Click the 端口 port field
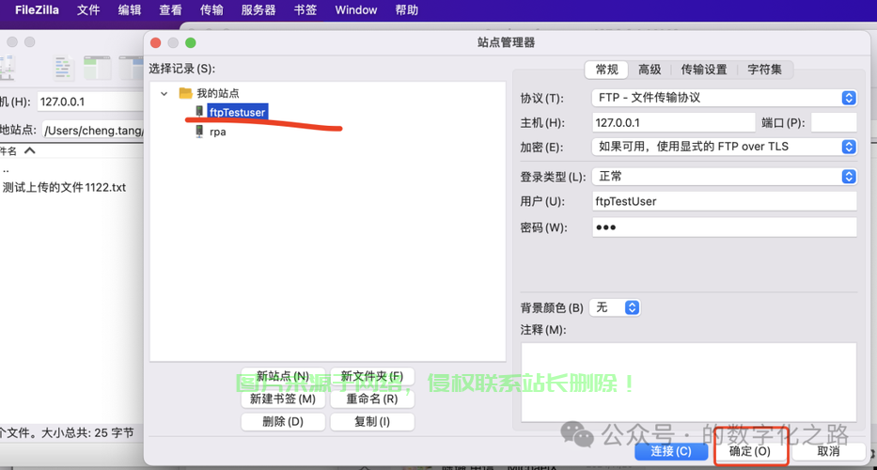Screen dimensions: 877x470 click(834, 122)
